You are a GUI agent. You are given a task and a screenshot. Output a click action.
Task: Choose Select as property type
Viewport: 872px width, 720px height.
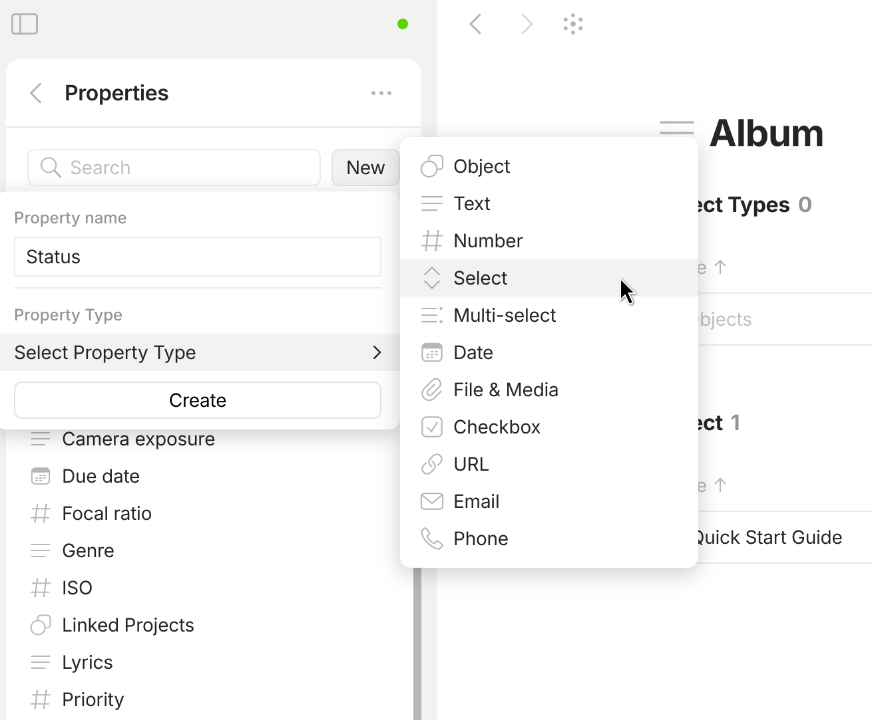click(480, 278)
